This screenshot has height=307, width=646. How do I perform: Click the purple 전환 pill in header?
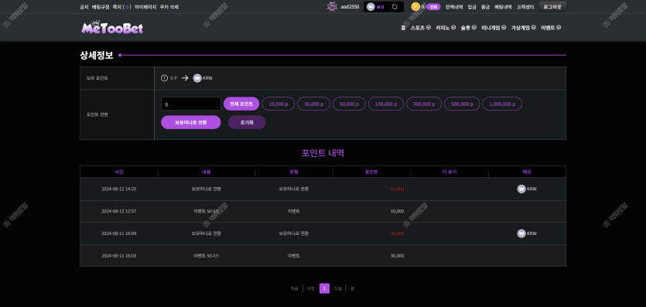click(433, 7)
